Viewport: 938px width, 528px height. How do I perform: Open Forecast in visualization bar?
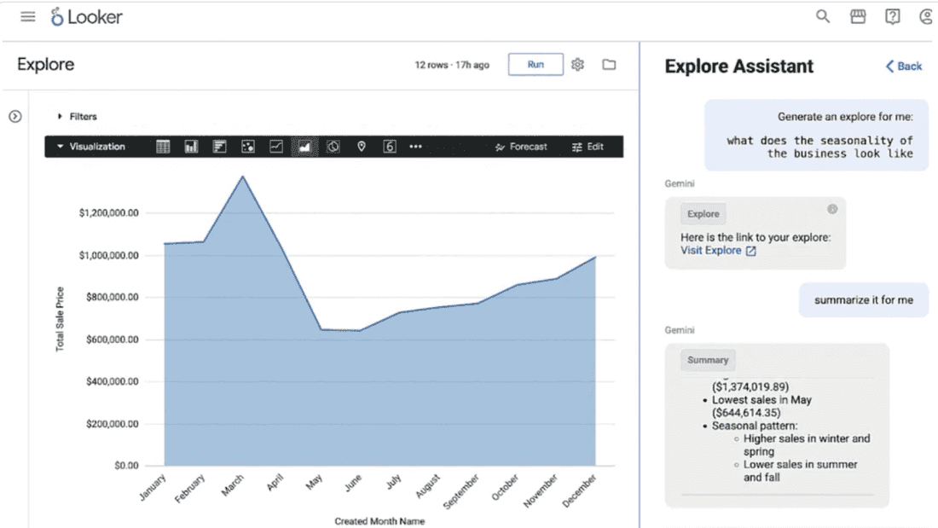(x=521, y=147)
